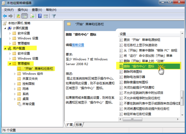Click the 设置 column header

[x=149, y=34]
